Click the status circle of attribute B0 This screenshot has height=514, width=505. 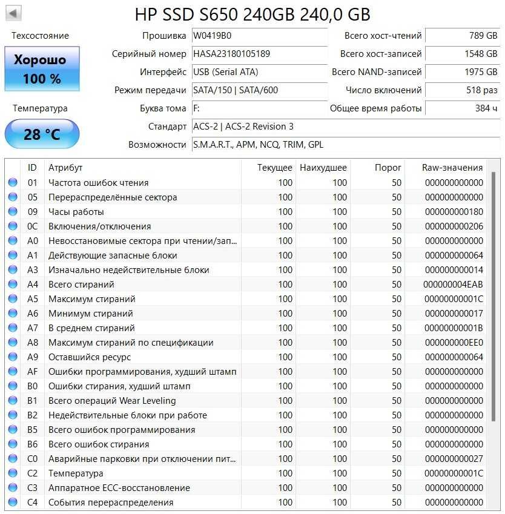[x=13, y=386]
